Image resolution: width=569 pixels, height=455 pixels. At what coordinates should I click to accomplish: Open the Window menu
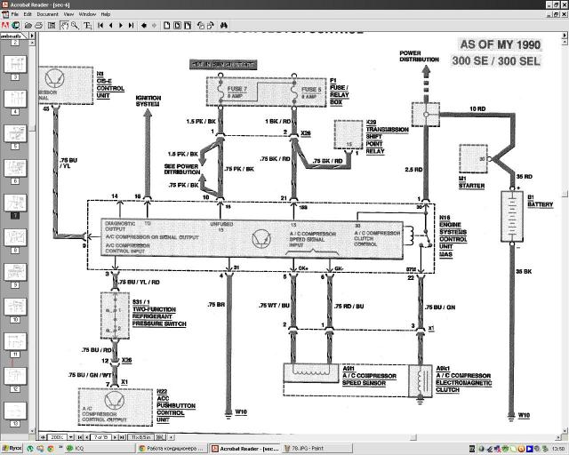[87, 14]
